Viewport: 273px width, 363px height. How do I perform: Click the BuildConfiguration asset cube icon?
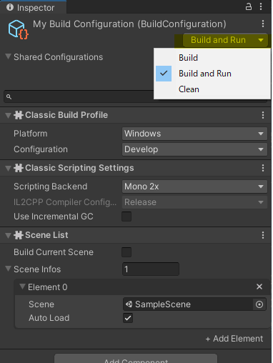19,30
